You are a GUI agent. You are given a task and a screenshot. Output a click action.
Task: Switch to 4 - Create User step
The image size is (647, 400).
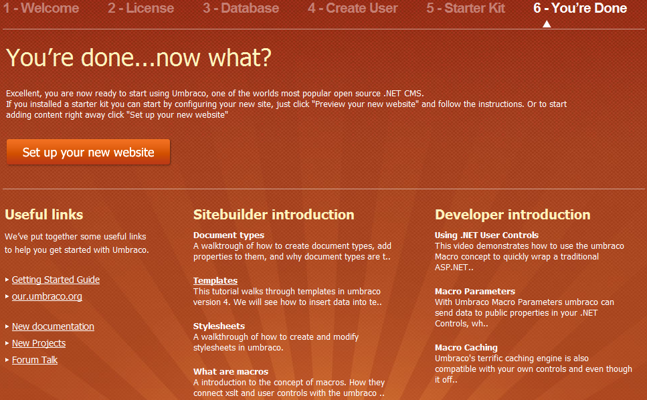tap(353, 8)
